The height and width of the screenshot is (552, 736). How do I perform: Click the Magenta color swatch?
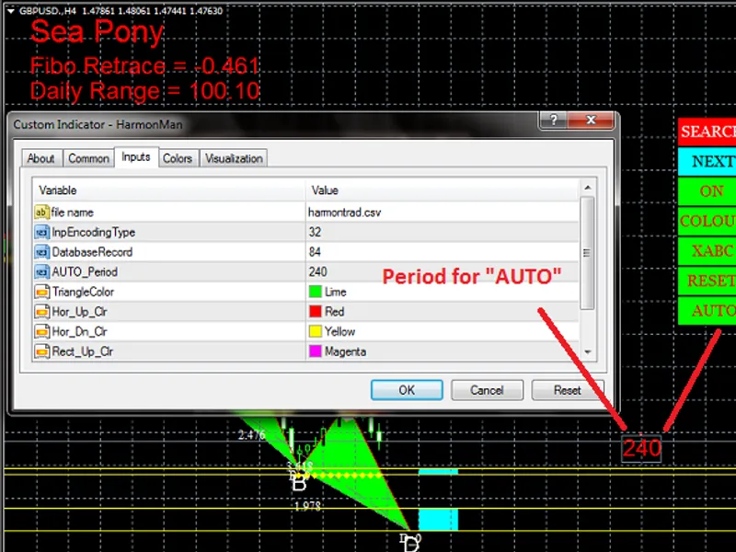click(x=315, y=351)
